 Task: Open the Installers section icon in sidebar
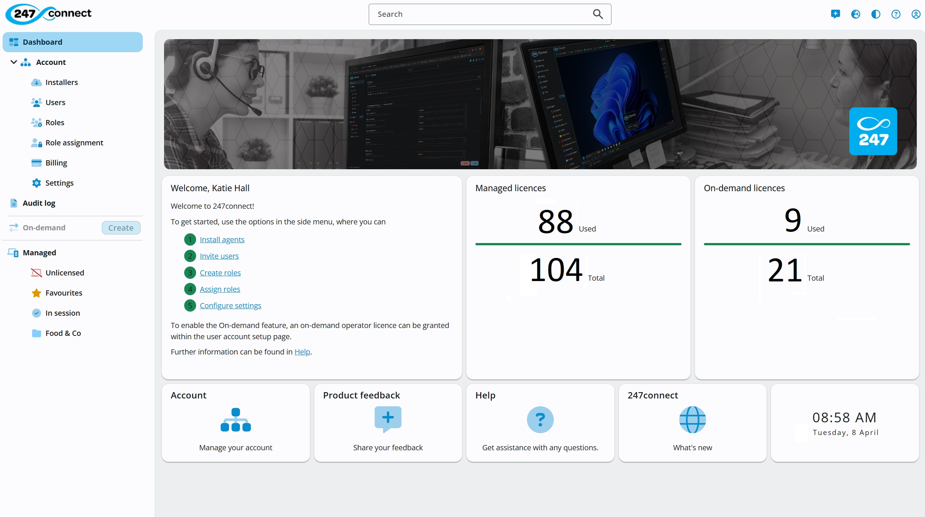[x=37, y=82]
